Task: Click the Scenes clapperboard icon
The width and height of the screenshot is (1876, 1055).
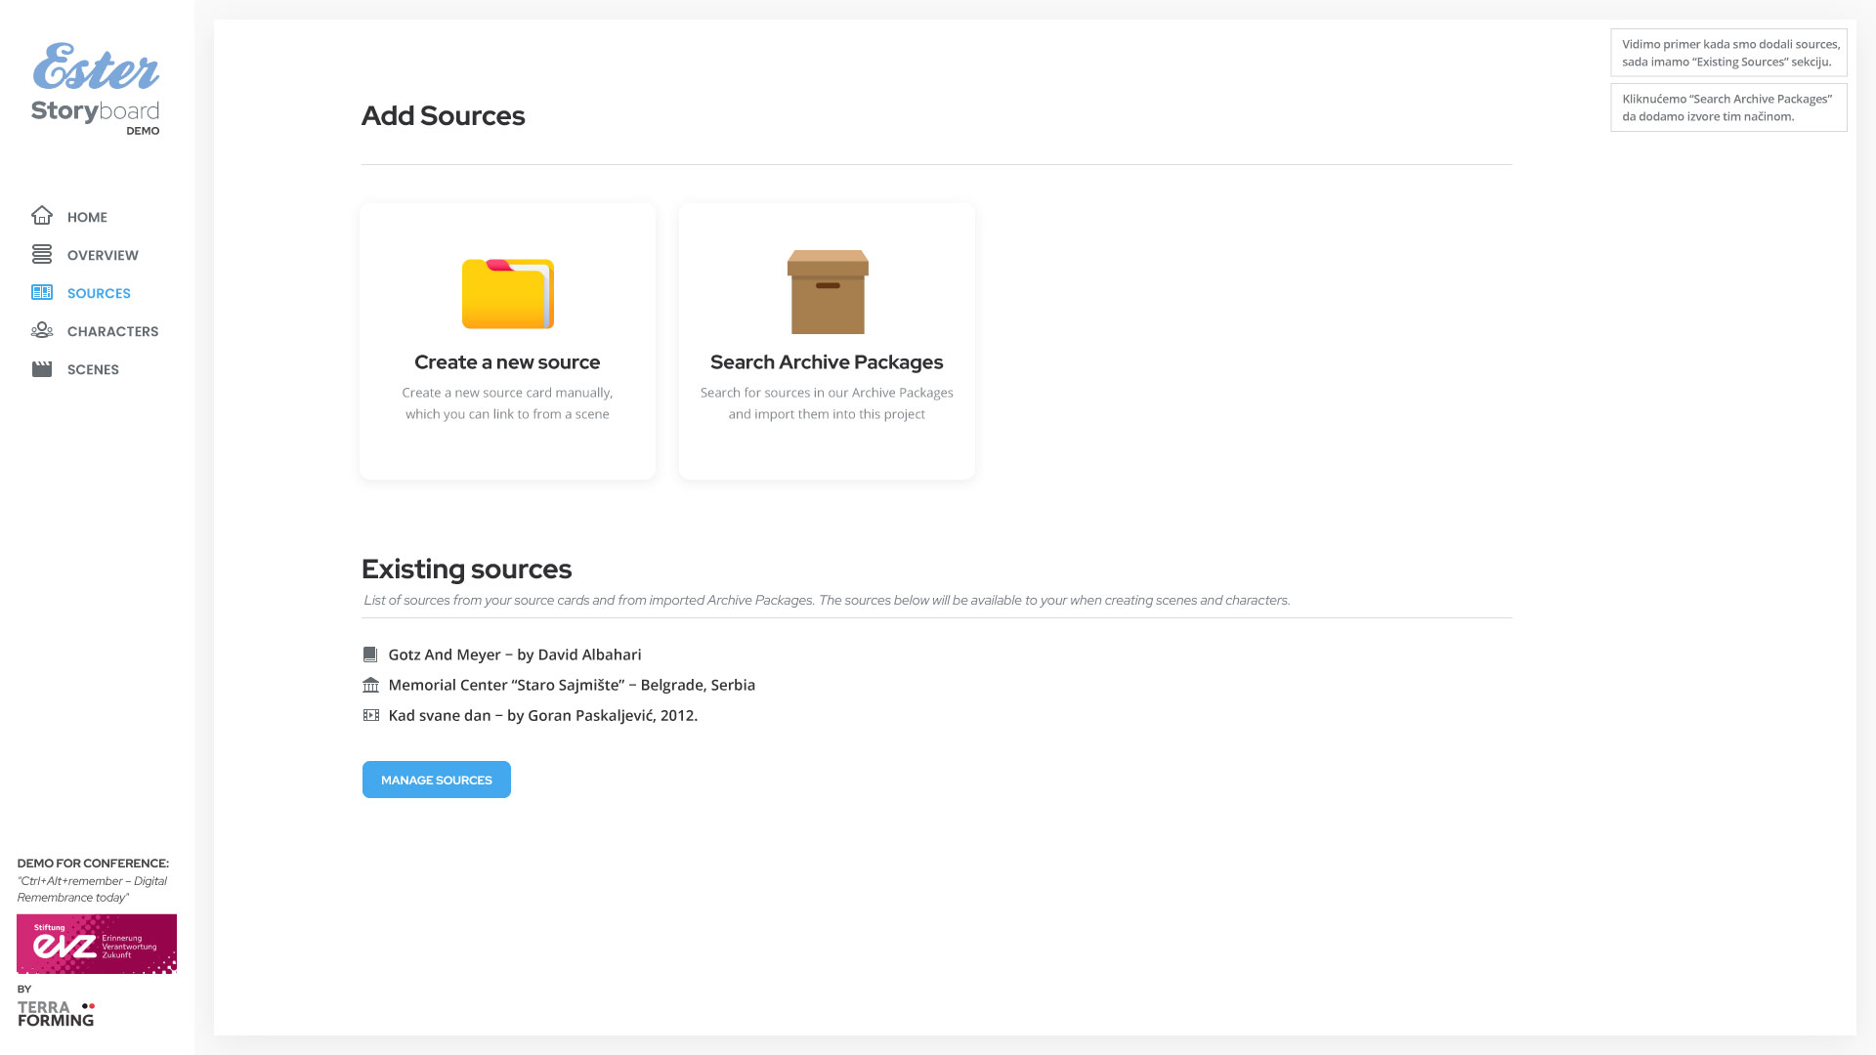Action: click(x=42, y=369)
